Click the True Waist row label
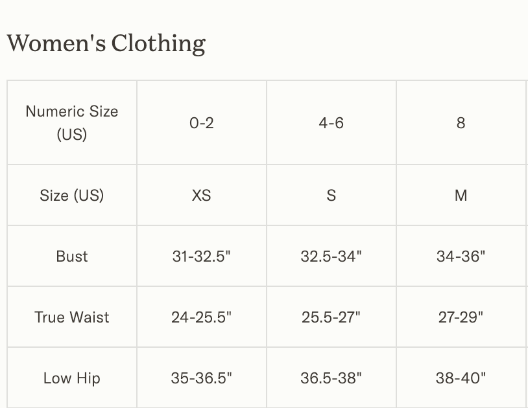 point(72,317)
